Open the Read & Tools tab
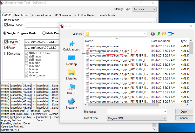 pyautogui.click(x=22, y=15)
